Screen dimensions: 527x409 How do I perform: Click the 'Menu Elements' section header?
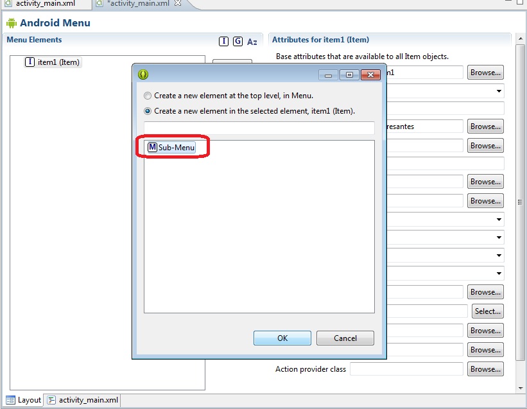[34, 40]
